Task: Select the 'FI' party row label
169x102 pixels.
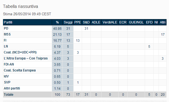Action: click(5, 40)
